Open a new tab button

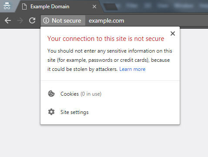[111, 7]
